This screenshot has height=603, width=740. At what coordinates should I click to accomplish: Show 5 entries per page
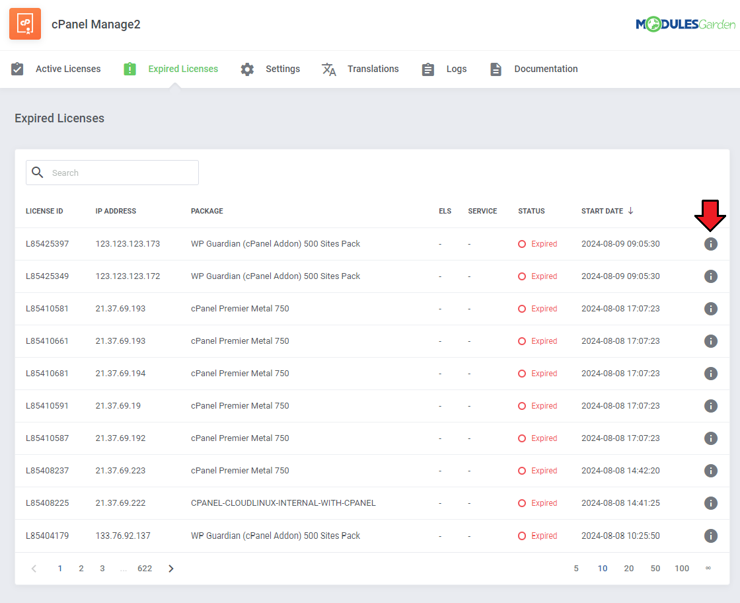tap(576, 569)
